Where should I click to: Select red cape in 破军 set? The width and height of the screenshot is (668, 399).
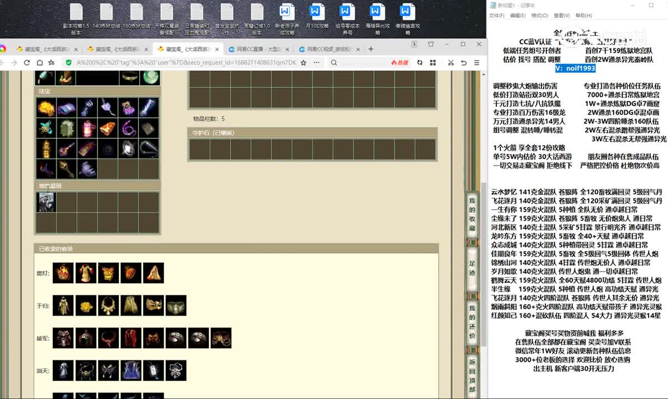coord(131,338)
